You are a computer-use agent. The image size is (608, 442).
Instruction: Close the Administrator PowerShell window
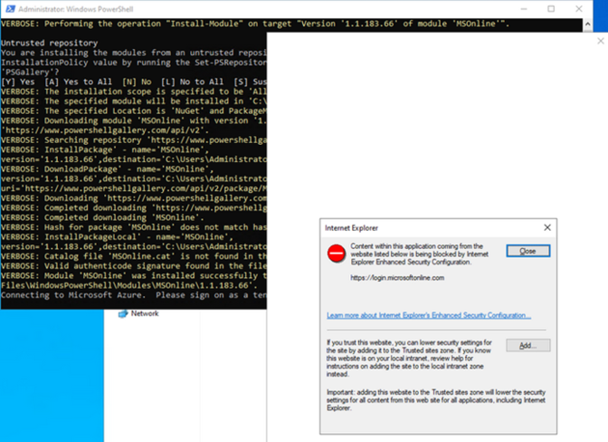[579, 9]
